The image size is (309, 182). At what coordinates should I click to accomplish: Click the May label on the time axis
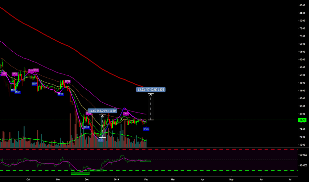click(x=231, y=179)
